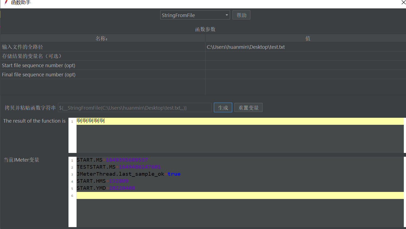Image resolution: width=406 pixels, height=229 pixels.
Task: Click the JMeter feather icon in title bar
Action: pyautogui.click(x=6, y=2)
